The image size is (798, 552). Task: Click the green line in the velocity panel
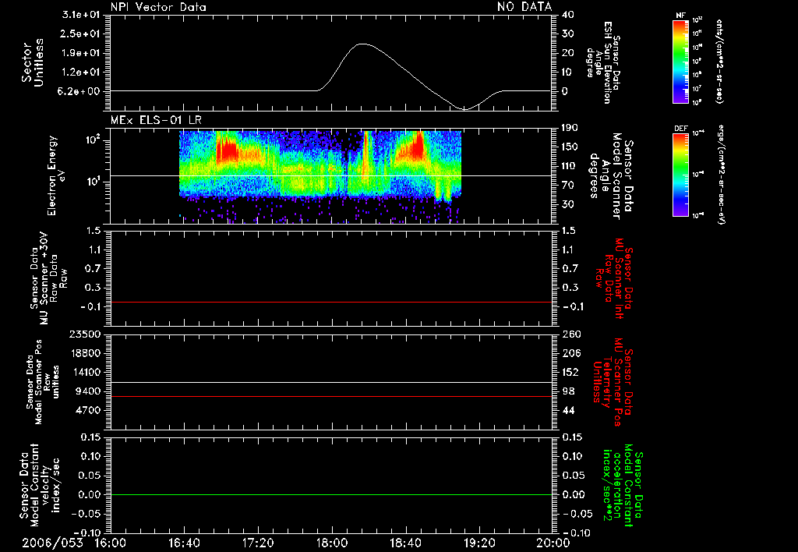pyautogui.click(x=330, y=494)
